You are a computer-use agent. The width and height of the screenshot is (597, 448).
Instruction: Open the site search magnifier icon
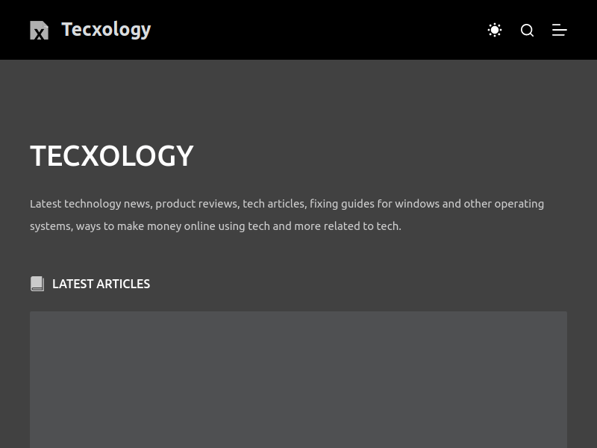528,30
